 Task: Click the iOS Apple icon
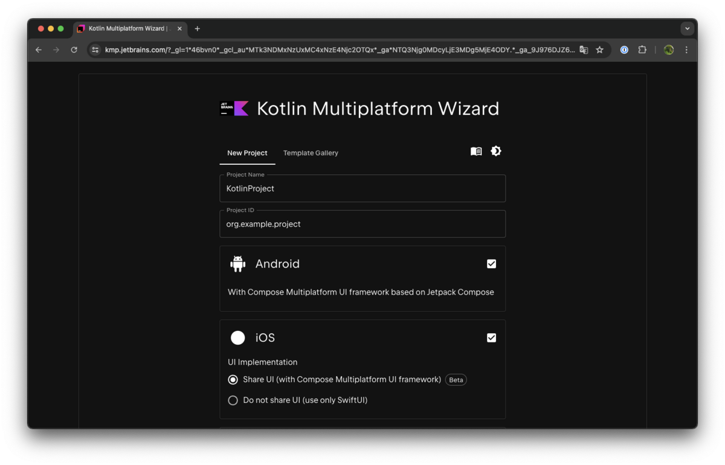238,338
